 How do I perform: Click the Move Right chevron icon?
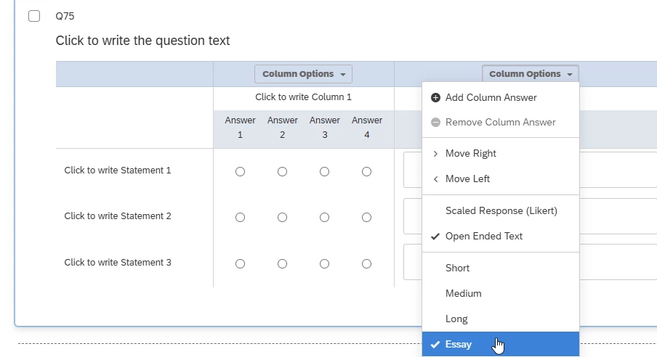coord(435,153)
